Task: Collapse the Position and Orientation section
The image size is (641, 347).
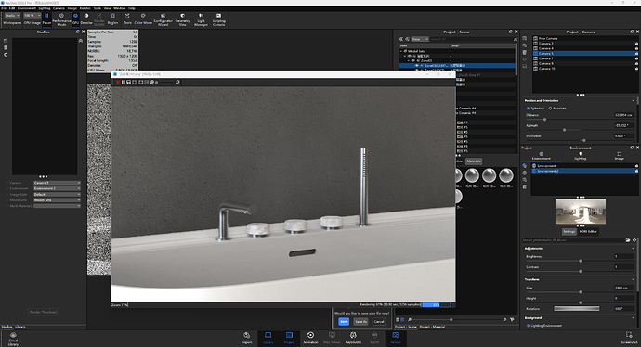Action: point(634,100)
